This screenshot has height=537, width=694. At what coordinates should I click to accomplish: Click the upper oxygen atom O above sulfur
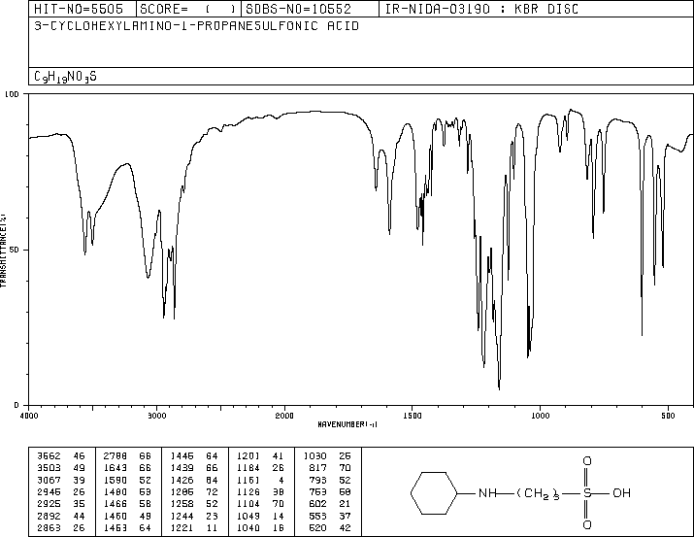point(587,461)
